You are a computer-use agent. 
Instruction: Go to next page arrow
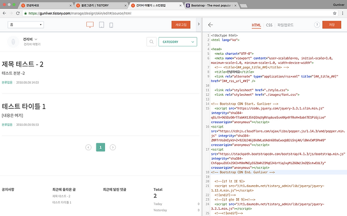coord(113,147)
